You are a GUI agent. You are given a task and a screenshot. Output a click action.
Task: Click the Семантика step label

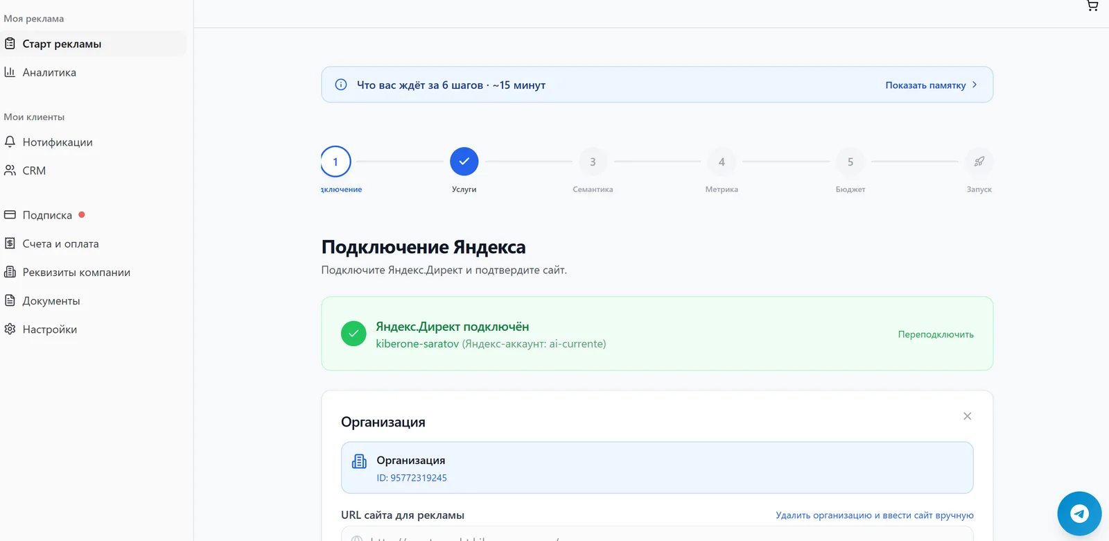[593, 189]
